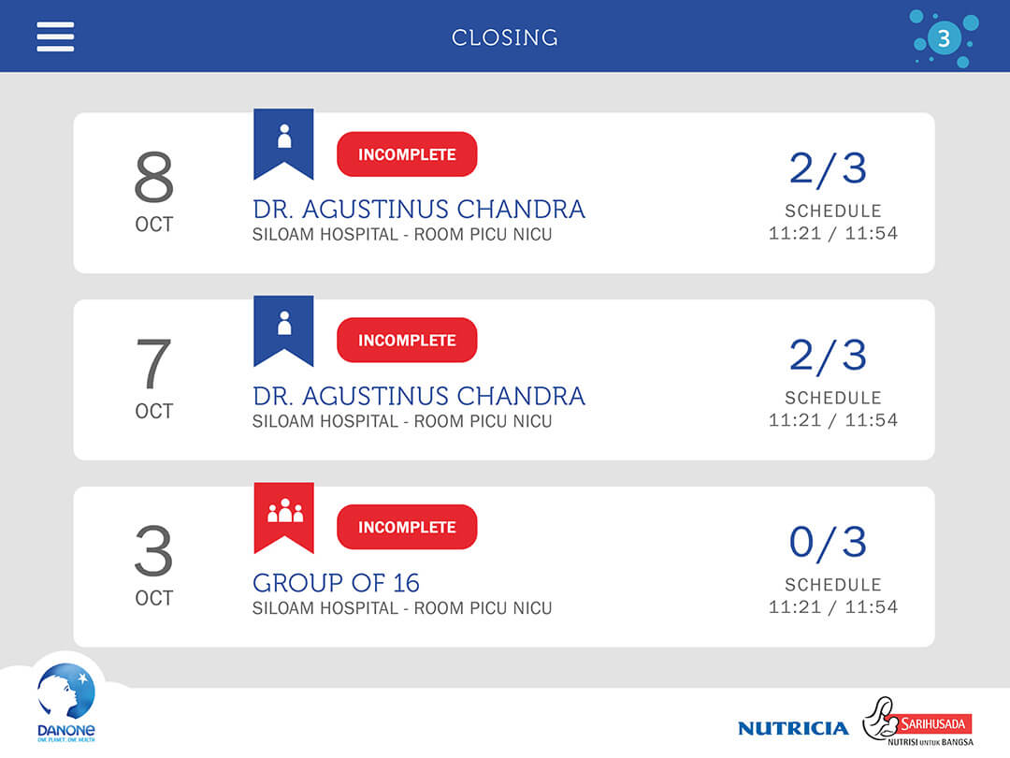1010x758 pixels.
Task: Click the Nutricia logo
Action: (793, 727)
